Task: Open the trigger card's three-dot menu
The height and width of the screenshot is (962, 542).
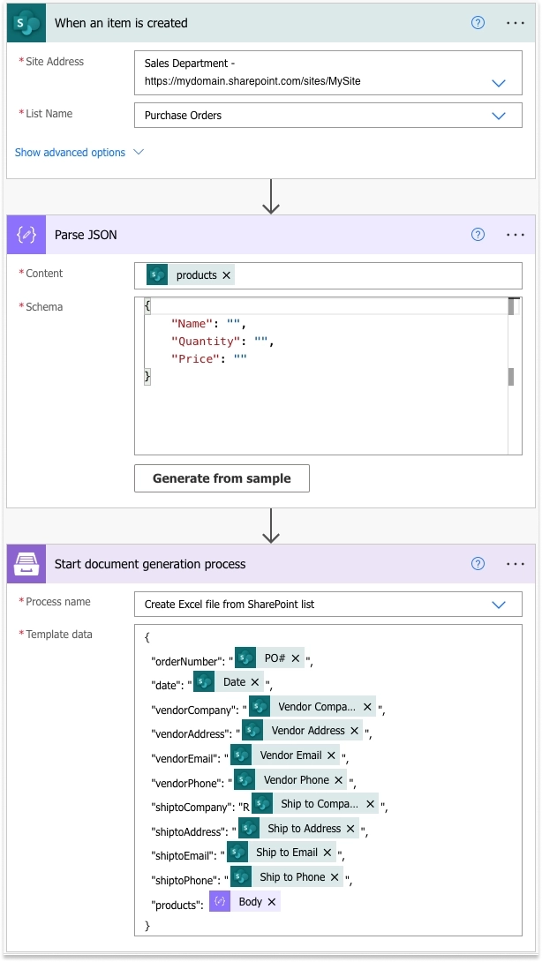Action: [x=515, y=23]
